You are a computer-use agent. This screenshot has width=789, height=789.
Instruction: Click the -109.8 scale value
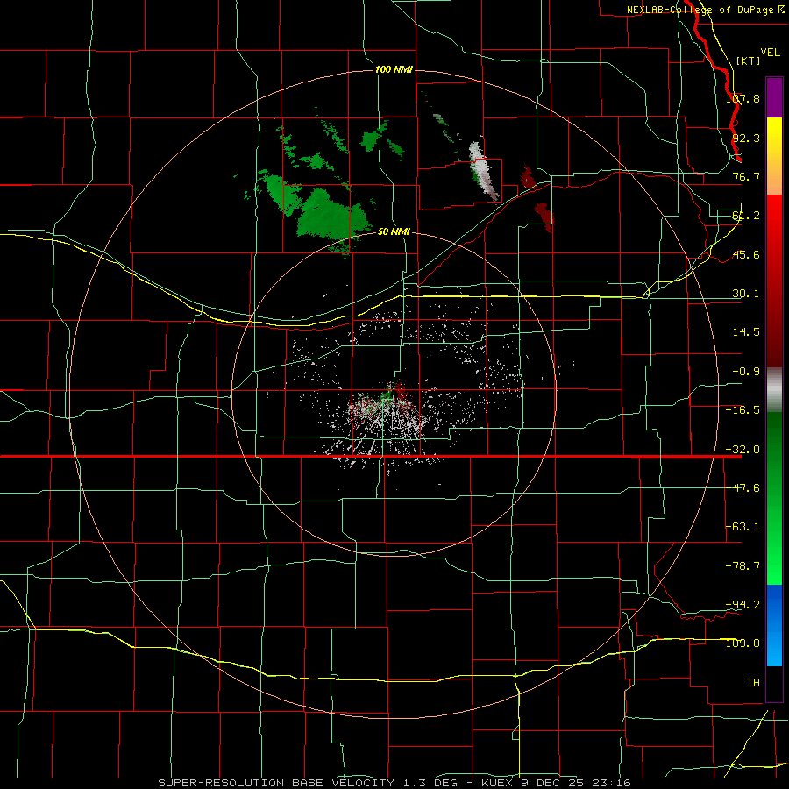740,643
